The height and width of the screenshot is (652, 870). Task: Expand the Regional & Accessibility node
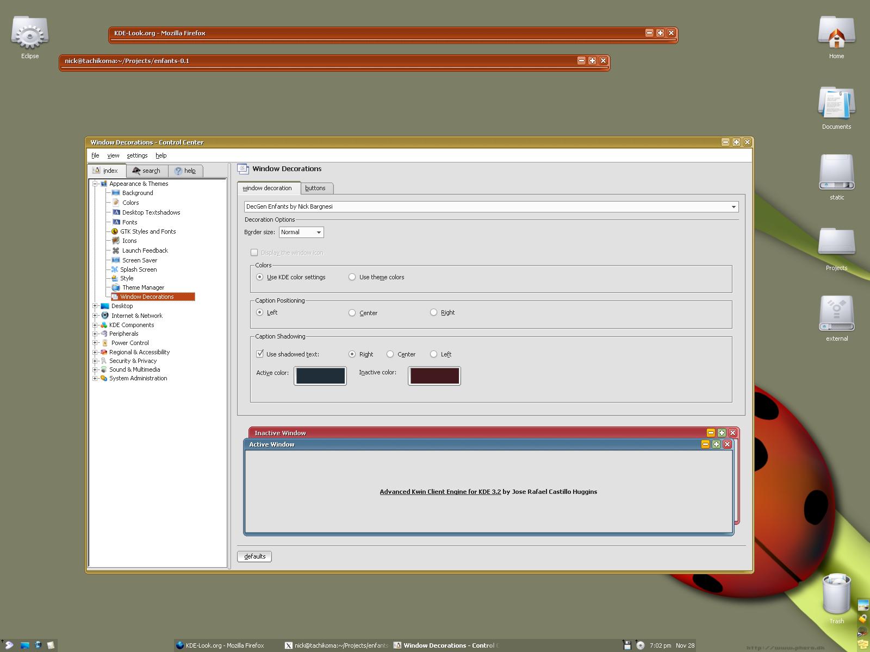(x=95, y=352)
